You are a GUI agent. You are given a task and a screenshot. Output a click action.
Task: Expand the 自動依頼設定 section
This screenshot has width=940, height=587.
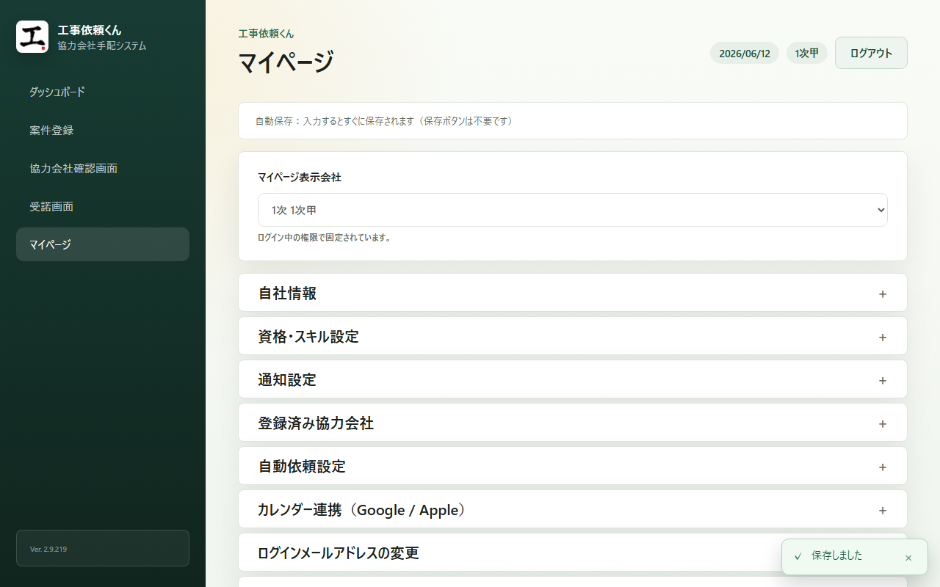[x=573, y=466]
